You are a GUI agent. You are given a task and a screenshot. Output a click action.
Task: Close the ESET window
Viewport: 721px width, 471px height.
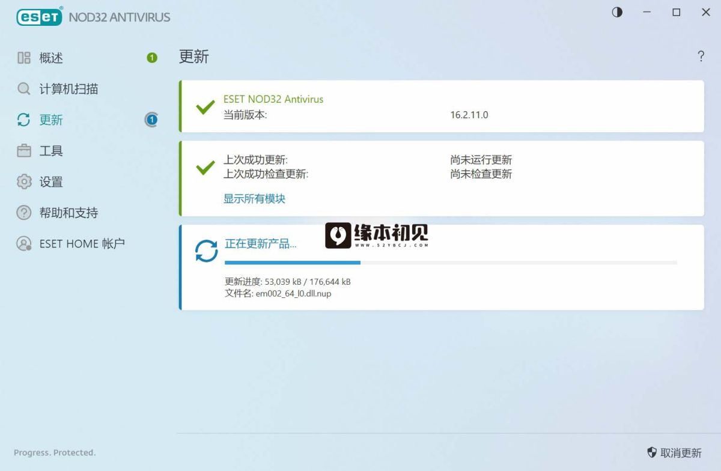pyautogui.click(x=706, y=12)
